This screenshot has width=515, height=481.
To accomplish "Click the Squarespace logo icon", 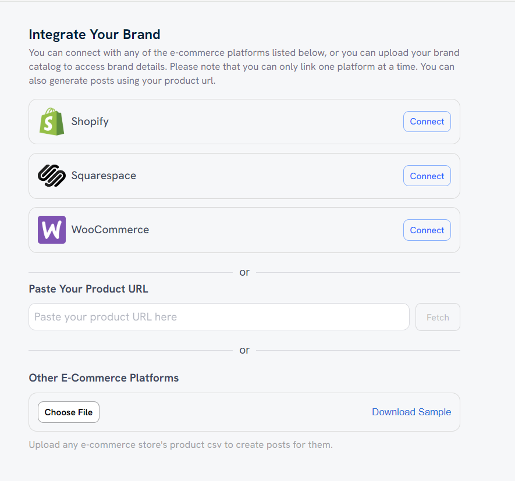I will pyautogui.click(x=52, y=176).
